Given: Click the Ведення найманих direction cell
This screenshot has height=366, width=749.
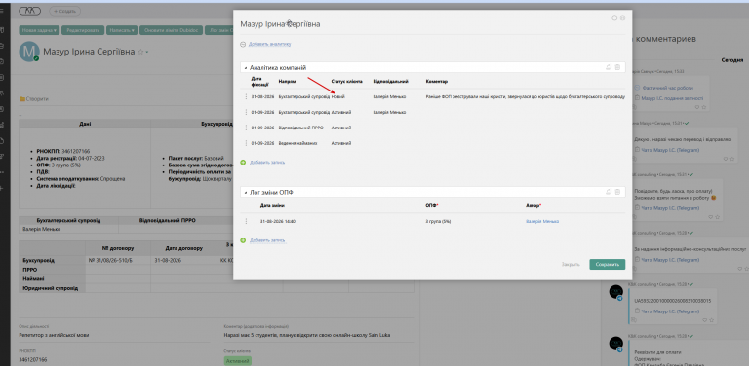Looking at the screenshot, I should pos(297,143).
